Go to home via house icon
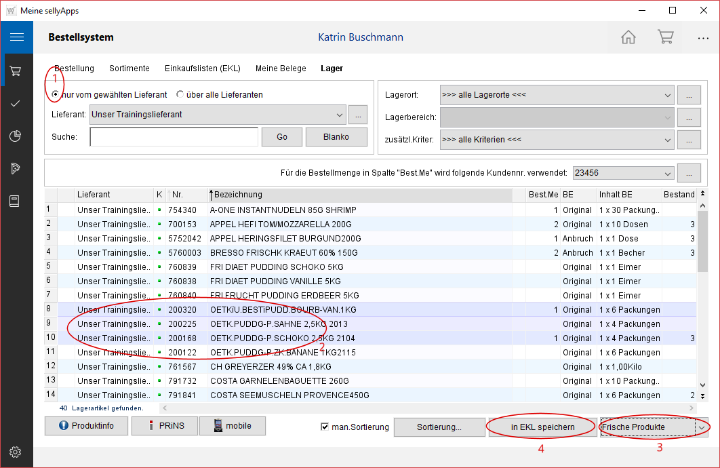720x468 pixels. pos(628,37)
